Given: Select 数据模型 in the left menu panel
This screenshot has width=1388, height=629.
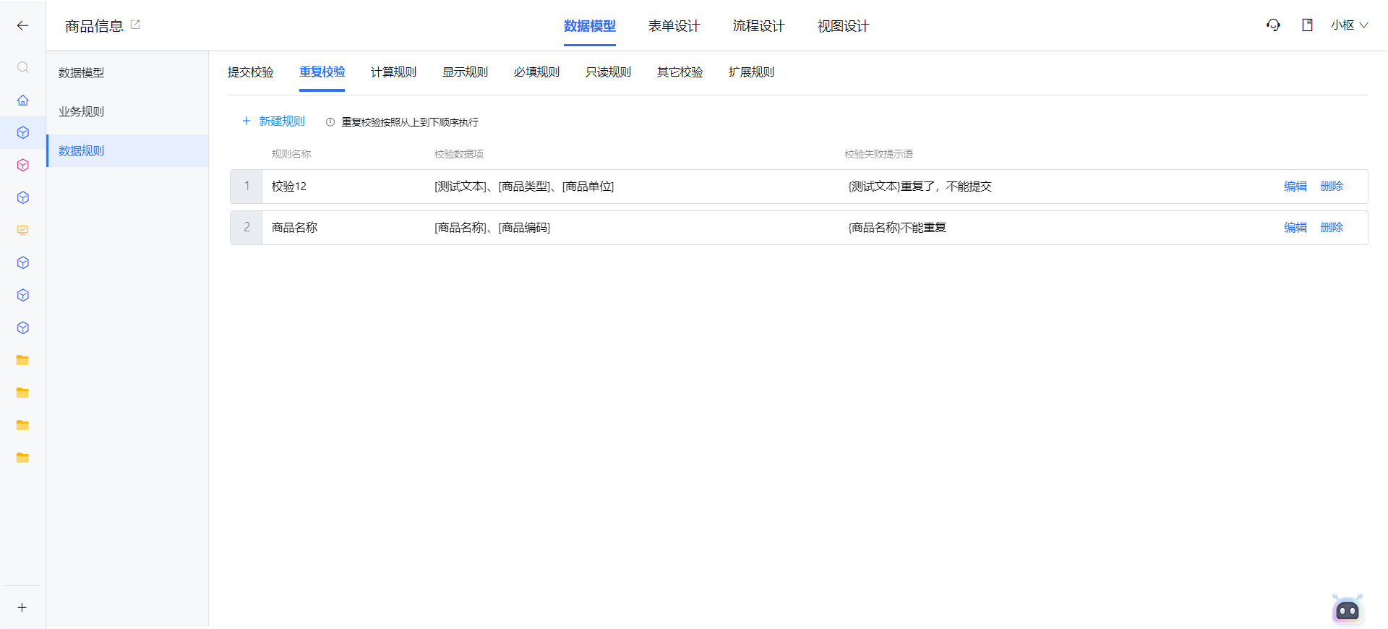Looking at the screenshot, I should coord(127,73).
